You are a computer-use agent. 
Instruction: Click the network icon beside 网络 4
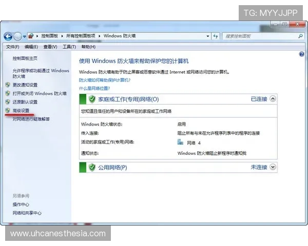[180, 142]
